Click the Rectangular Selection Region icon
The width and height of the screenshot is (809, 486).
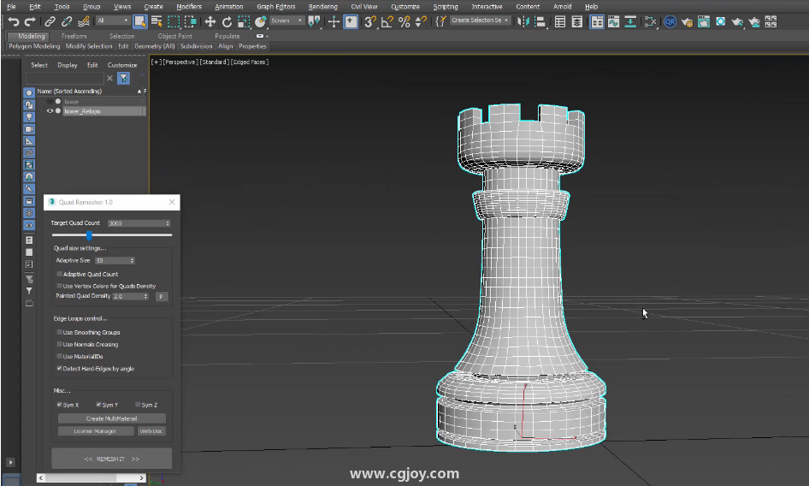click(174, 21)
